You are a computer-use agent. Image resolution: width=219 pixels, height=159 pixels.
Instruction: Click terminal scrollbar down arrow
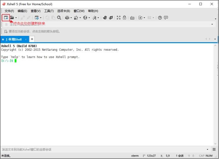click(x=215, y=144)
